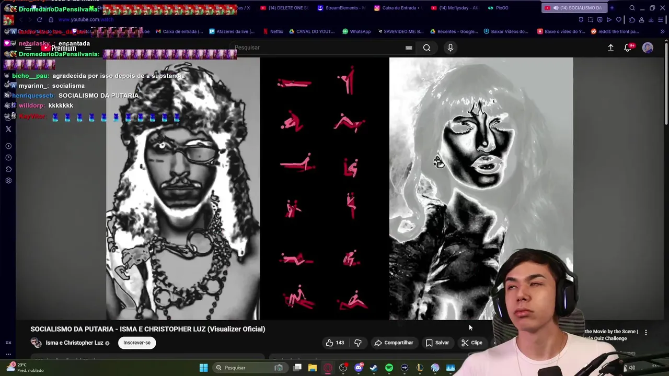Select the SOCIALISMO DA active browser tab
The height and width of the screenshot is (376, 669).
[x=573, y=8]
